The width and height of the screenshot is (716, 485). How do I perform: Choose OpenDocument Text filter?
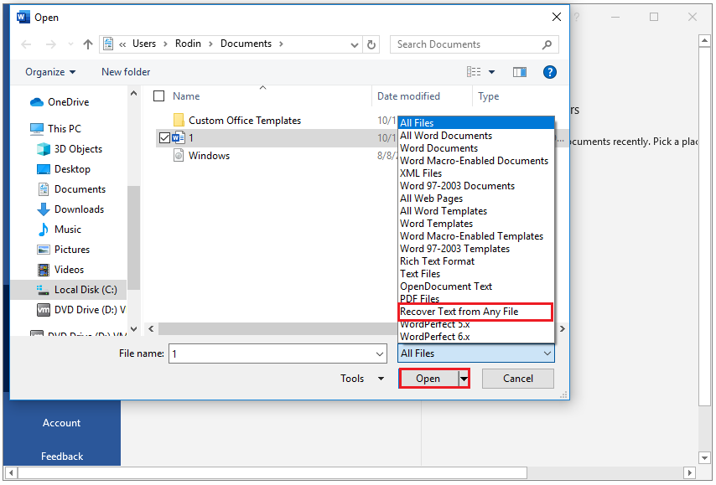[x=476, y=286]
